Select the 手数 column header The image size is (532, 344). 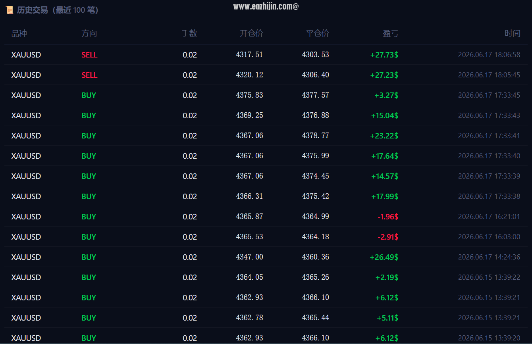tap(189, 34)
